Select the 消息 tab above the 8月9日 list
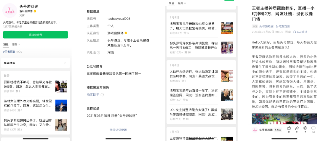This screenshot has width=320, height=144. (x=172, y=3)
